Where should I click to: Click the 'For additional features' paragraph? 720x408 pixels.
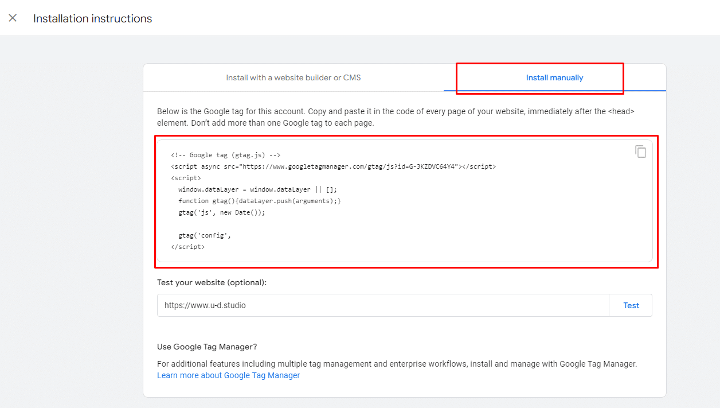click(397, 364)
